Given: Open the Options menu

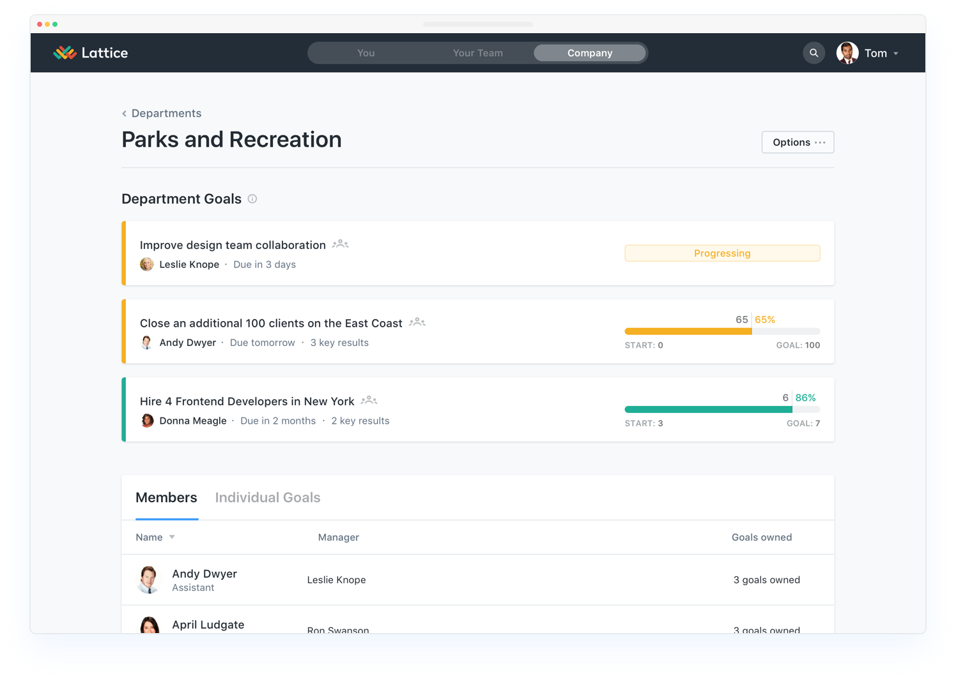Looking at the screenshot, I should click(x=797, y=142).
